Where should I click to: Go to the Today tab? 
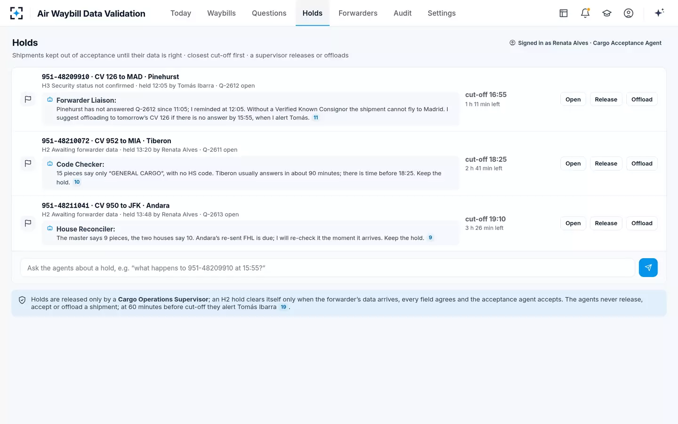pos(181,13)
